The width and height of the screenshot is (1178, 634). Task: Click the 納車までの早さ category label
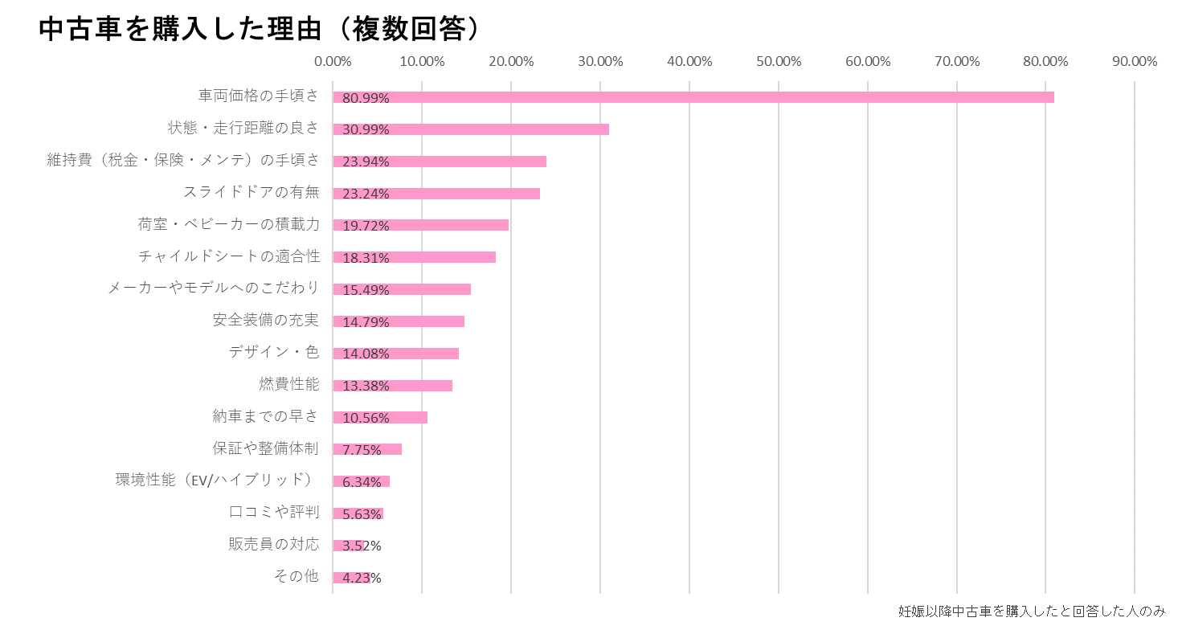(x=265, y=416)
